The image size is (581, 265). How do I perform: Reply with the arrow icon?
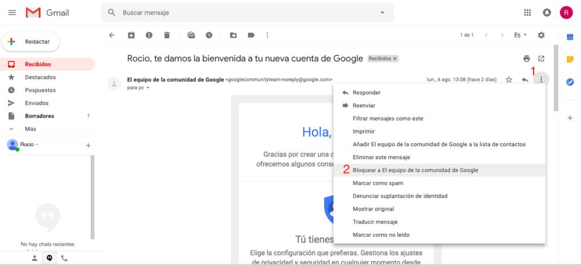point(525,79)
